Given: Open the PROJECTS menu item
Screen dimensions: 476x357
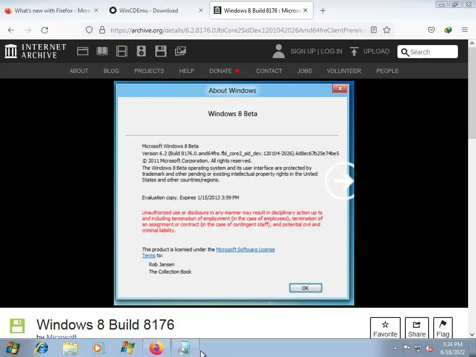Looking at the screenshot, I should (149, 71).
